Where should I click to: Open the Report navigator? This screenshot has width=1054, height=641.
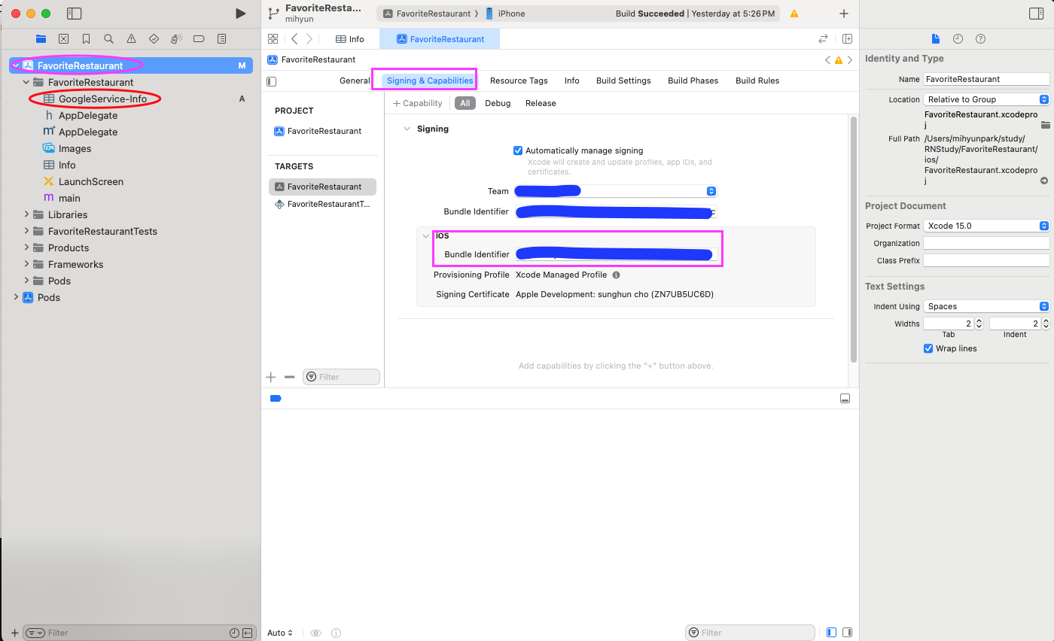pyautogui.click(x=221, y=38)
